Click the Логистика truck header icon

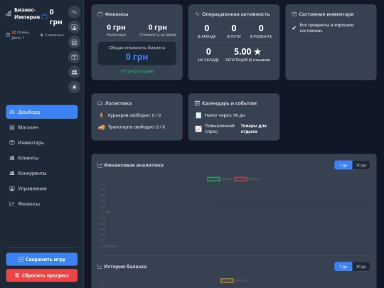pyautogui.click(x=100, y=103)
